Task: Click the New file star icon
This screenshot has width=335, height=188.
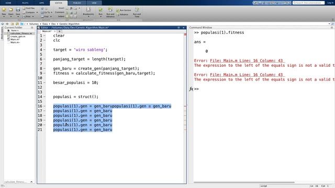Action: pos(4,9)
